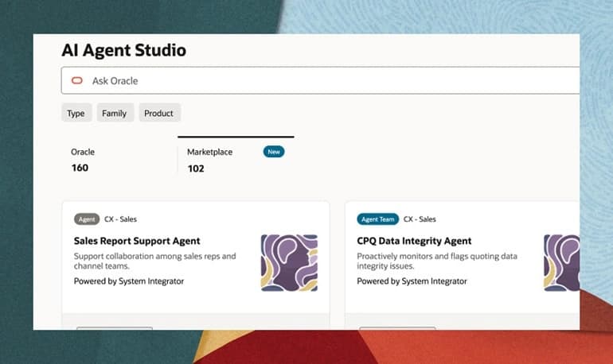Click the blue Agent Team badge
The image size is (613, 364).
377,219
